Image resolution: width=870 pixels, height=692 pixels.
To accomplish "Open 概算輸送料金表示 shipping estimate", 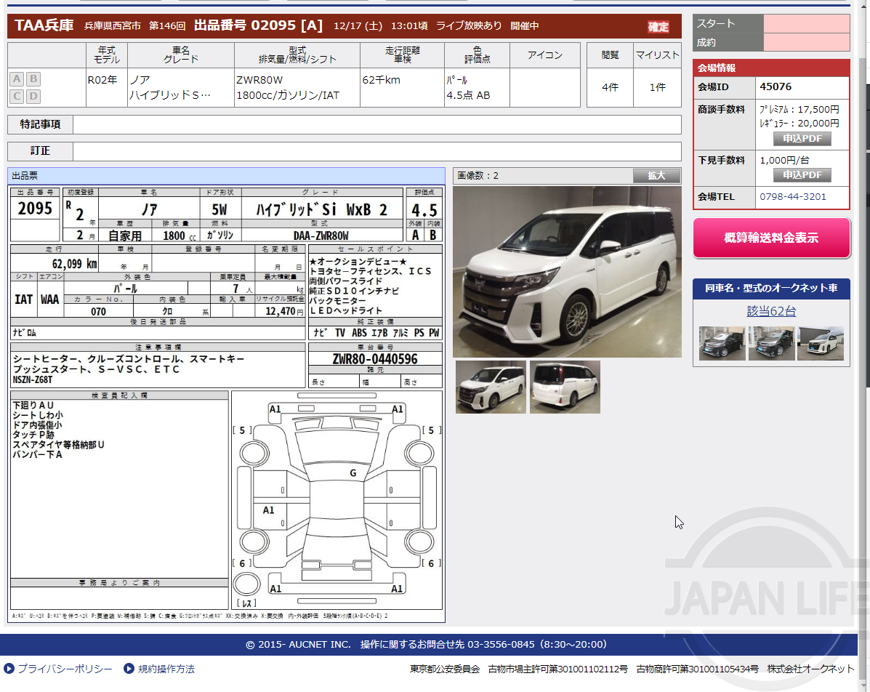I will (x=771, y=238).
